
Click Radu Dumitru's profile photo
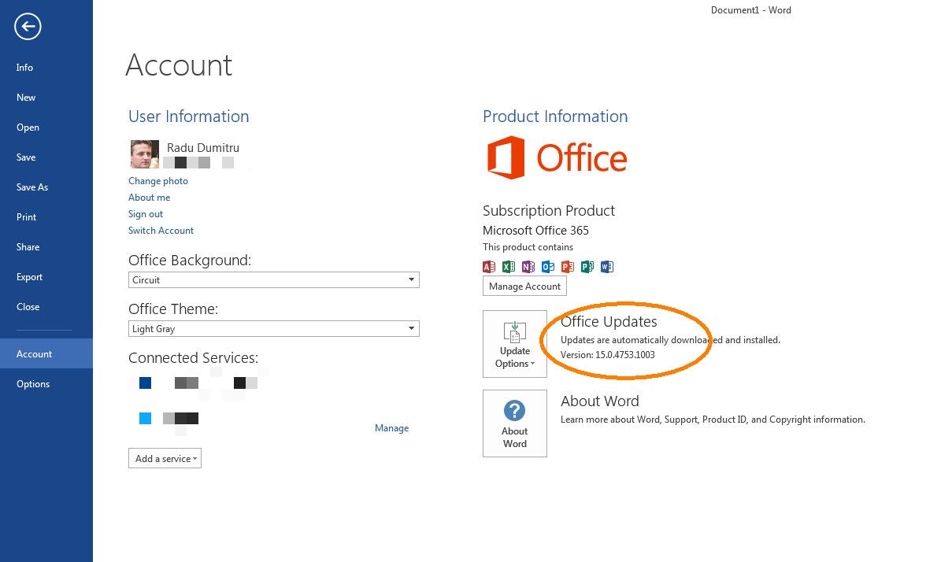click(145, 154)
